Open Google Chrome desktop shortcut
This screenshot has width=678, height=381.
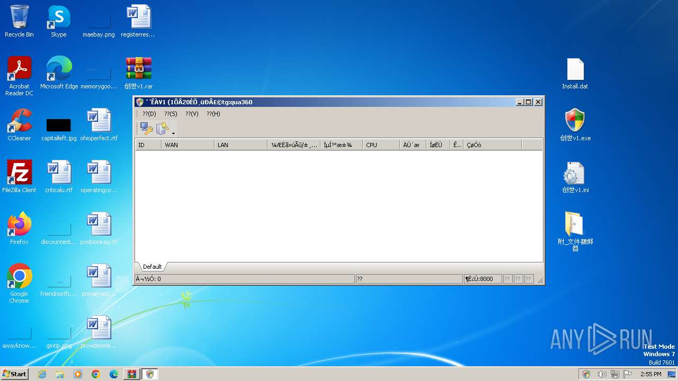point(19,284)
